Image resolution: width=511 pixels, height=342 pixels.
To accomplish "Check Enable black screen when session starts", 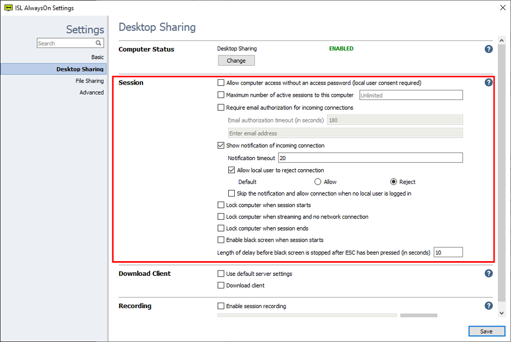I will (221, 240).
